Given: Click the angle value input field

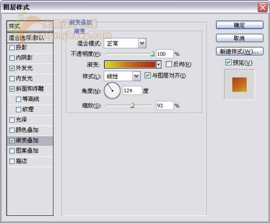Looking at the screenshot, I should (x=132, y=91).
